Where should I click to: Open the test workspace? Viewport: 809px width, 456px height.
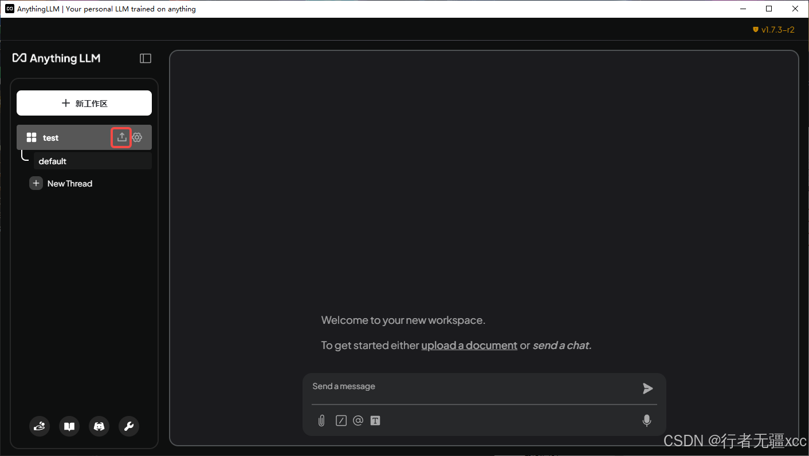click(x=84, y=137)
